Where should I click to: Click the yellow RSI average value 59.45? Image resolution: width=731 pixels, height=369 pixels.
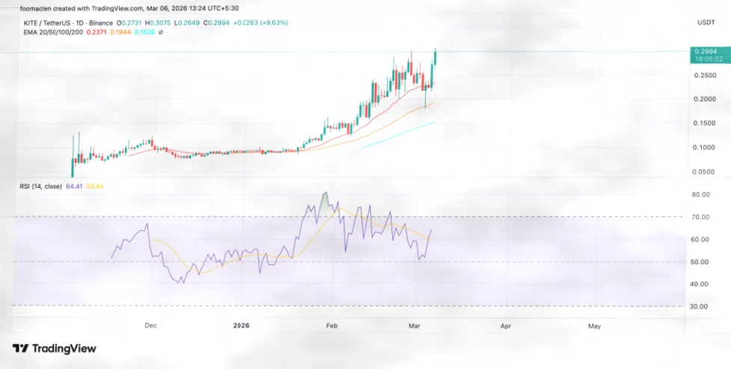[x=94, y=186]
